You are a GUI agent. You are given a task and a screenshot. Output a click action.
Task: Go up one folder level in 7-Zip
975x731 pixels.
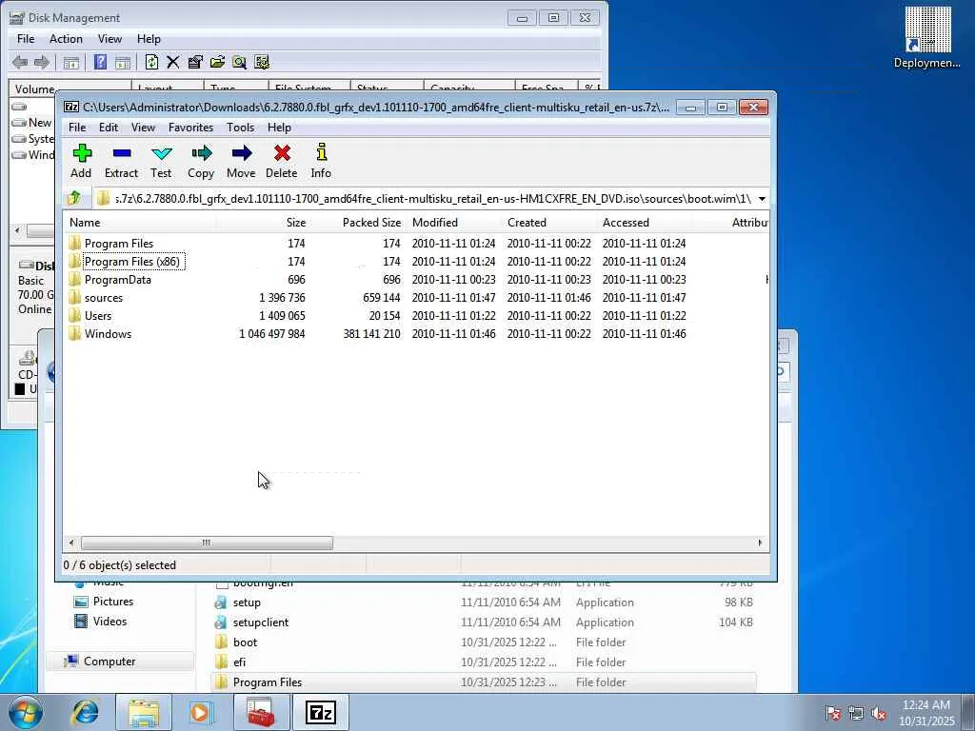[74, 198]
